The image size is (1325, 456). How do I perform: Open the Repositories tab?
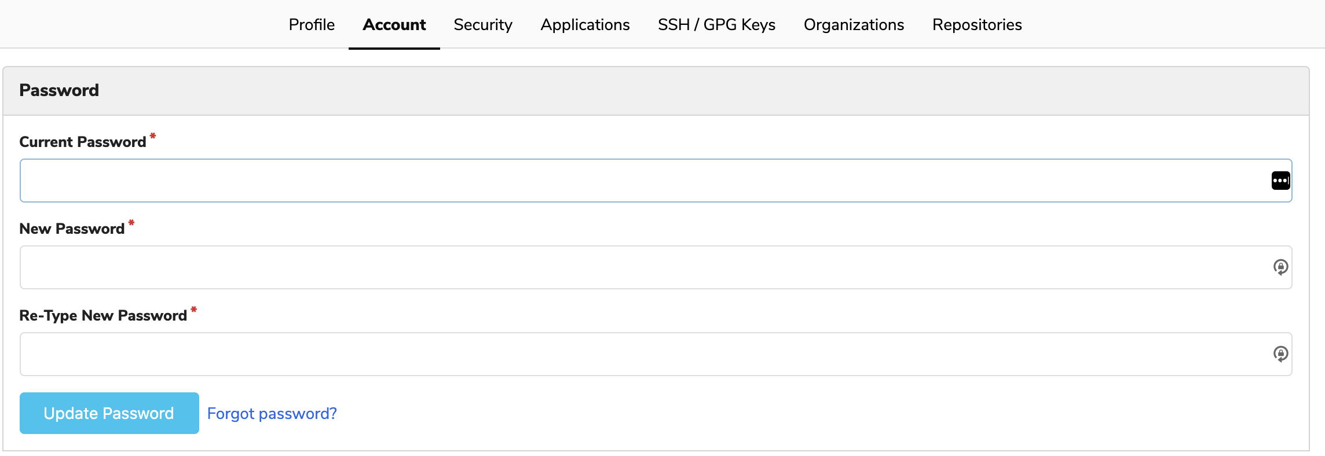tap(977, 24)
